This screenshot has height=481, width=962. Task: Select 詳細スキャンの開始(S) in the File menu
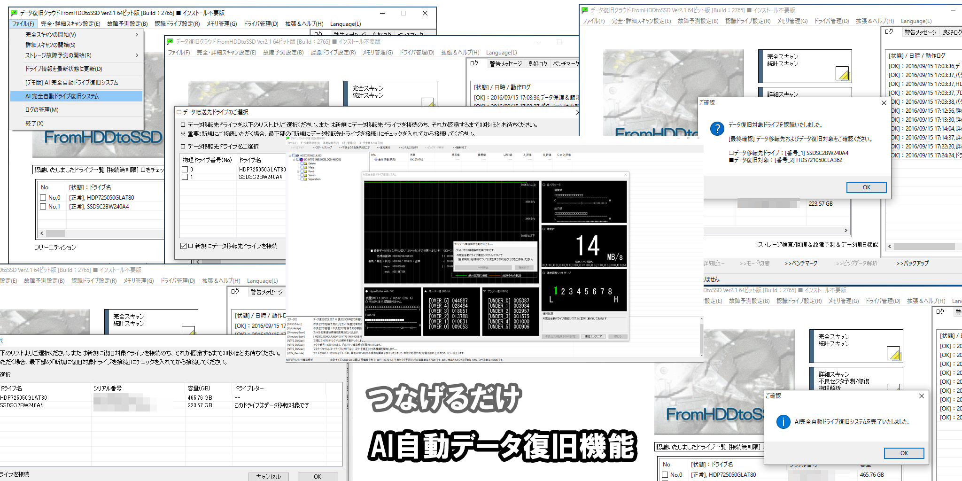pos(77,45)
